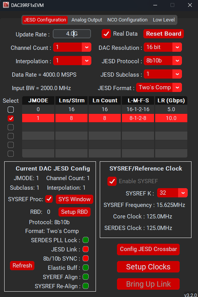Click the Reset Board button
The height and width of the screenshot is (297, 198).
[x=164, y=34]
